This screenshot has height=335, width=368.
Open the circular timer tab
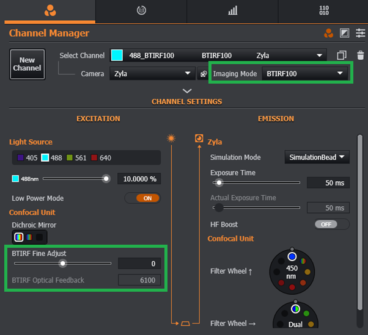pos(141,10)
